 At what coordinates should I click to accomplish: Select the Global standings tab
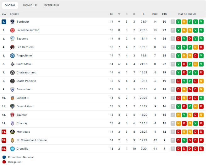10,5
